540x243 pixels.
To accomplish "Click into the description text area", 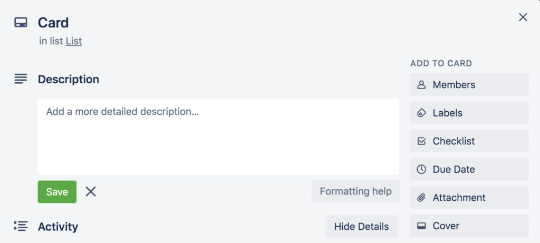I will click(218, 137).
